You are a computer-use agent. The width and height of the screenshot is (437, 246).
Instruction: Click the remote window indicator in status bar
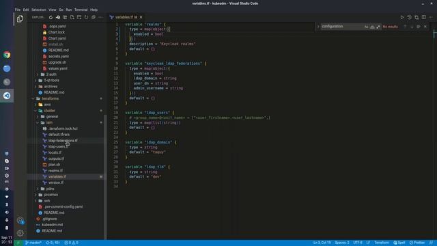point(18,243)
